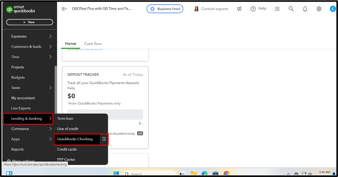Open Budgets in the sidebar
The image size is (338, 177).
tap(18, 78)
